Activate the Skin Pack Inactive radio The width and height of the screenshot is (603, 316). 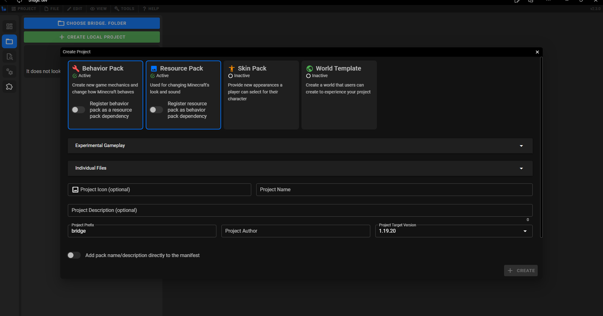[231, 76]
